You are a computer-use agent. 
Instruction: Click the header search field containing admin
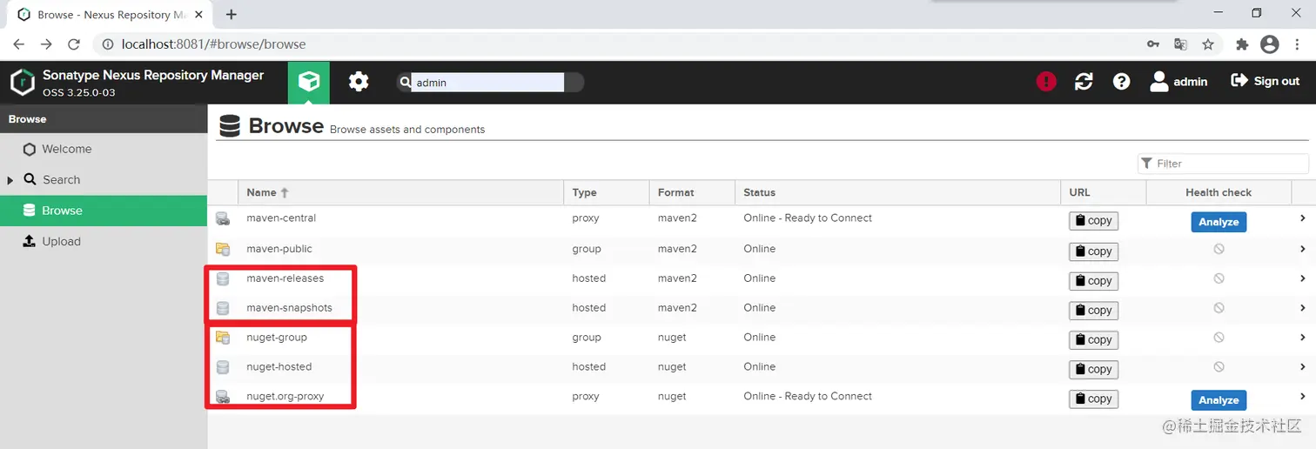click(x=487, y=82)
